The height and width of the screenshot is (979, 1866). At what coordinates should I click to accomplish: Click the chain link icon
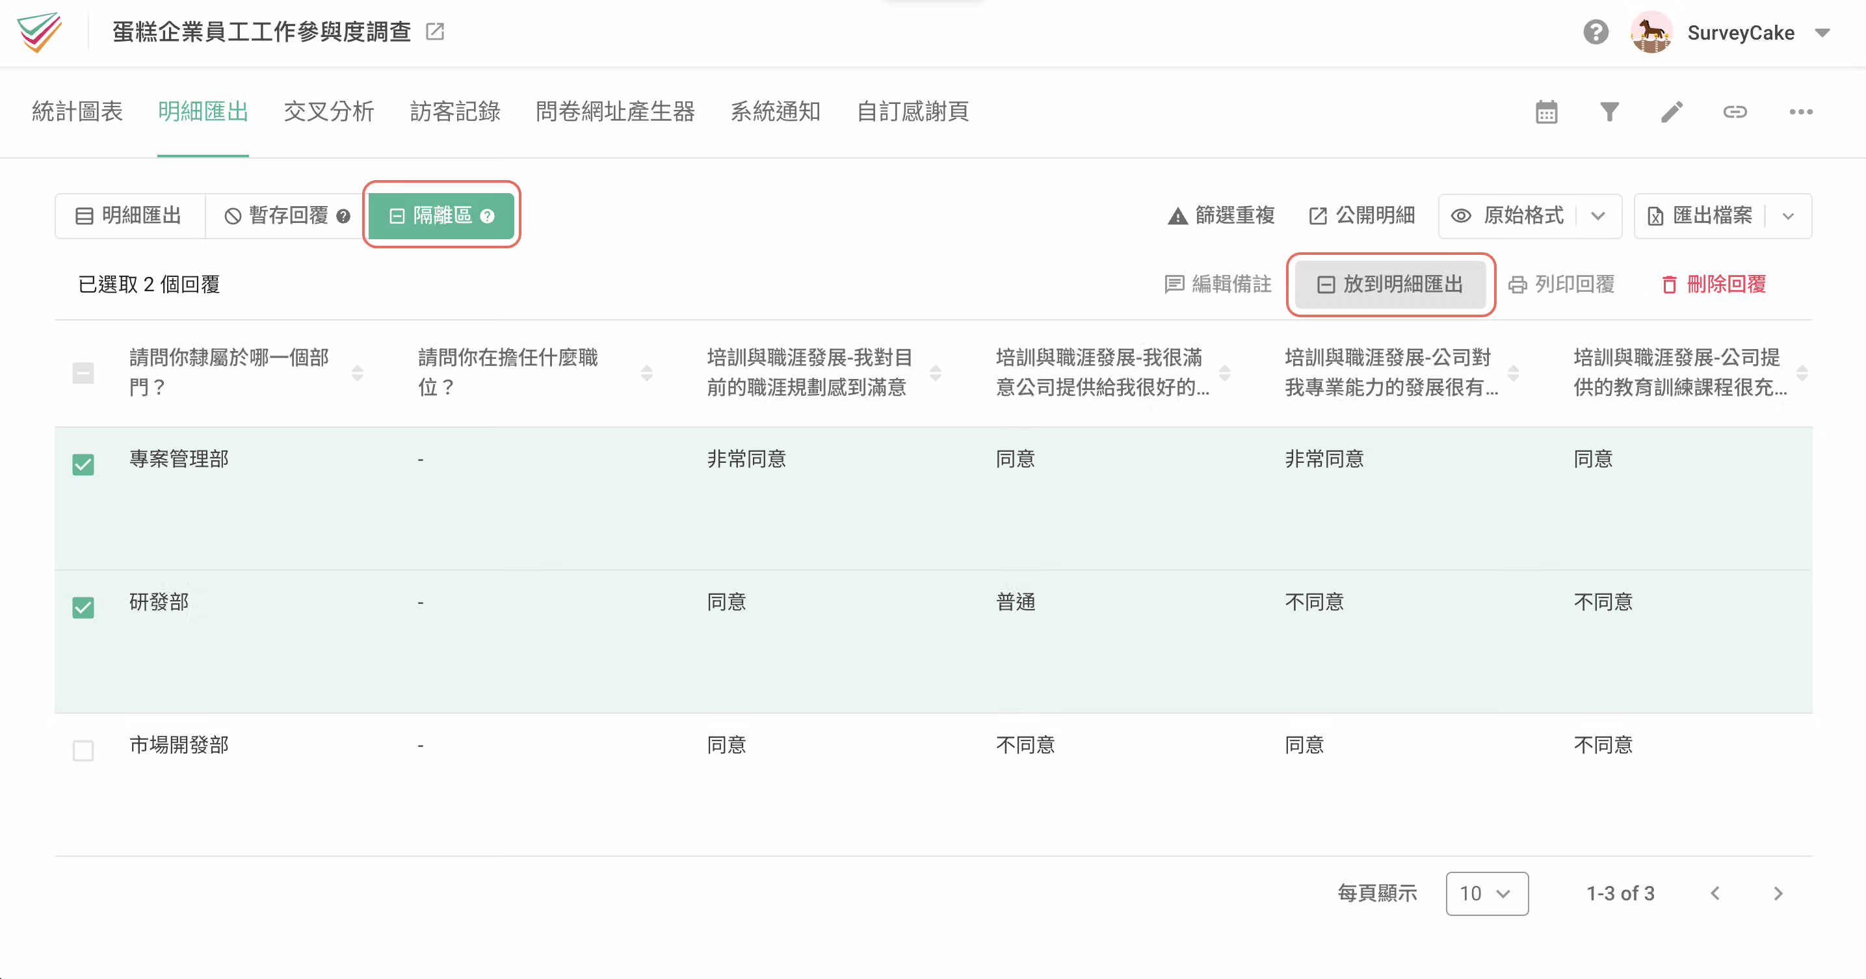click(x=1735, y=112)
